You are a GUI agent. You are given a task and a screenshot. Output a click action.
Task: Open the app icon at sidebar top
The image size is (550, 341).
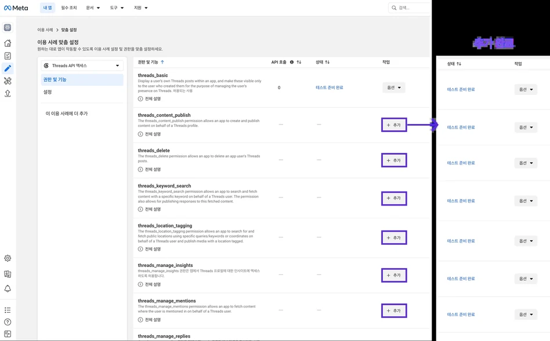pos(8,28)
